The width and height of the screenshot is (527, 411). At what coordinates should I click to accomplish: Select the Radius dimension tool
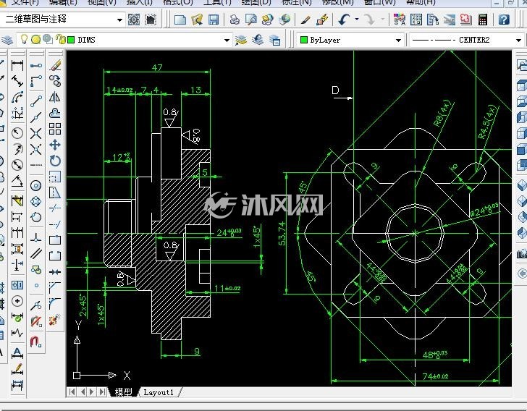[17, 132]
